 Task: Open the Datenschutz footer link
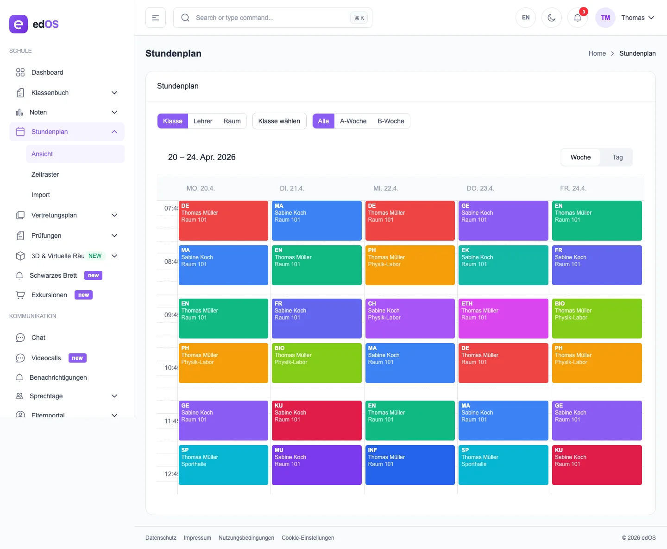pyautogui.click(x=161, y=538)
